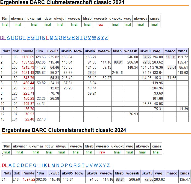Select letter H in the second letter index
This screenshot has width=191, height=184.
click(39, 165)
